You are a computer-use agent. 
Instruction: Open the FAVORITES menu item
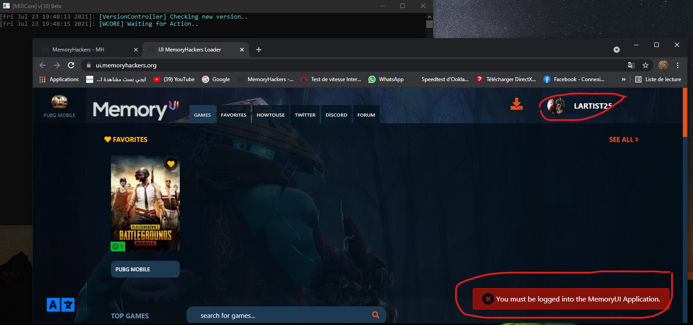(x=234, y=115)
